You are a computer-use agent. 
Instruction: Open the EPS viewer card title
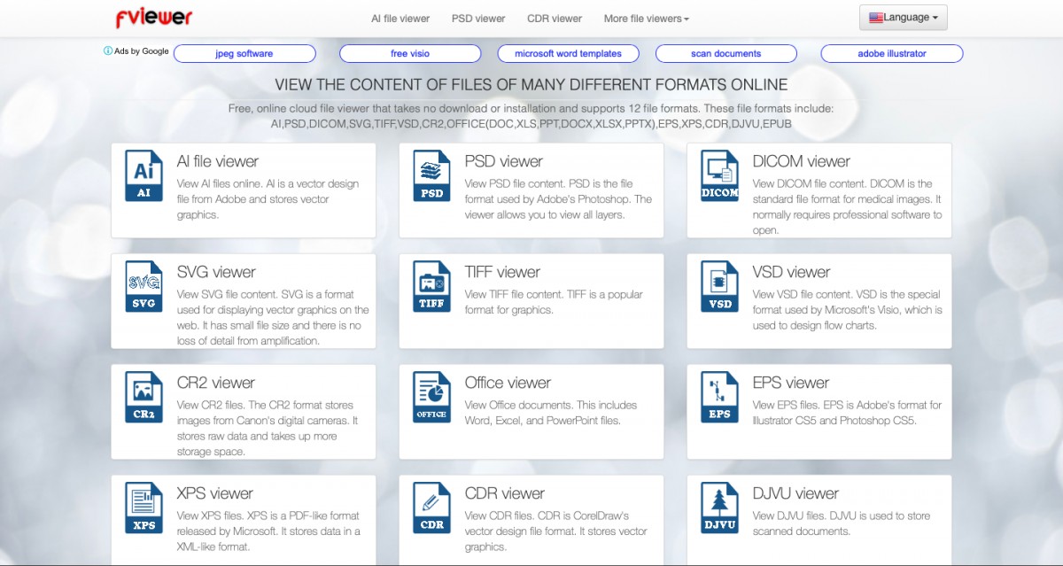coord(791,383)
